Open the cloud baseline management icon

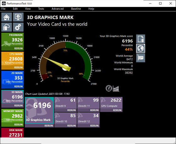pos(7,27)
